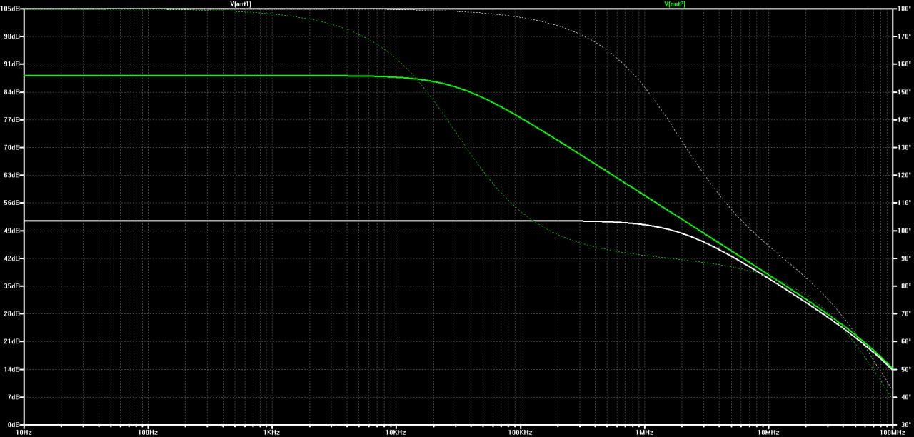Select the 1KHz frequency axis label
Screen dimensions: 914x437
271,432
